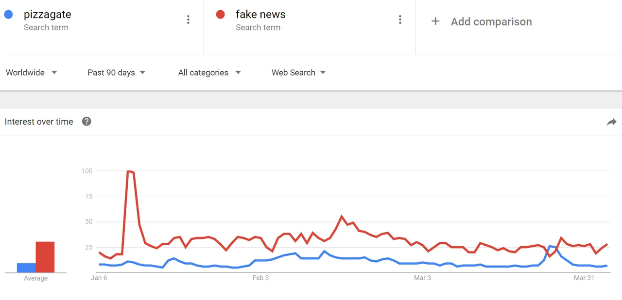Expand the All categories dropdown
This screenshot has height=300, width=622.
pos(209,73)
